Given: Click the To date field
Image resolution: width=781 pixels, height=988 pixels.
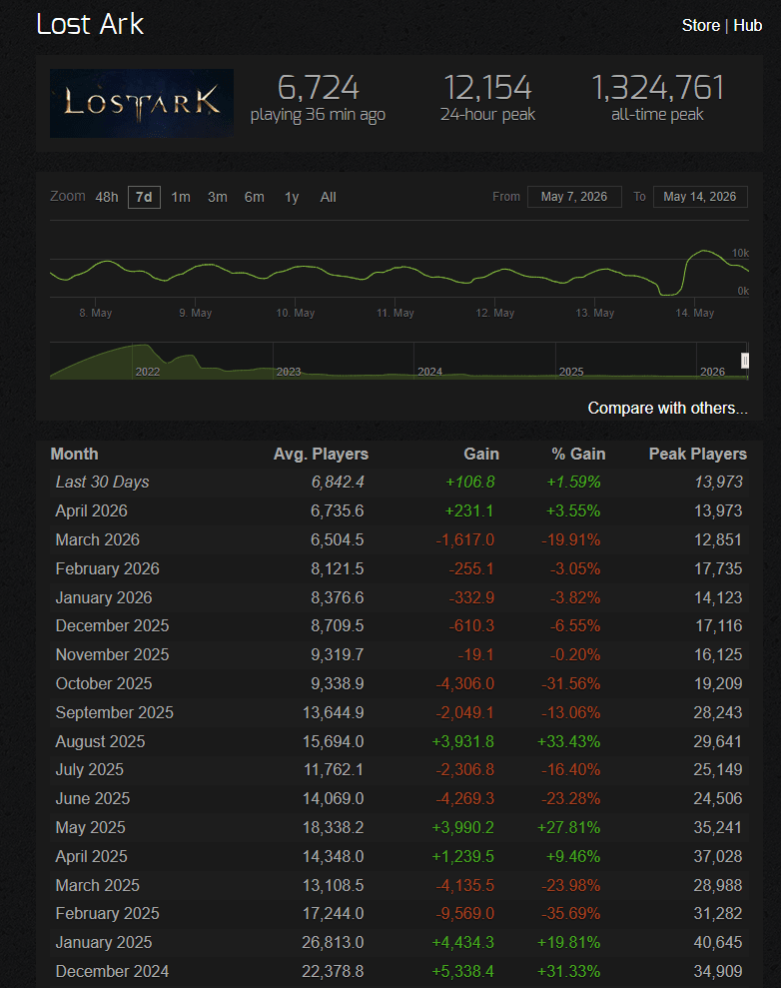Looking at the screenshot, I should click(700, 197).
